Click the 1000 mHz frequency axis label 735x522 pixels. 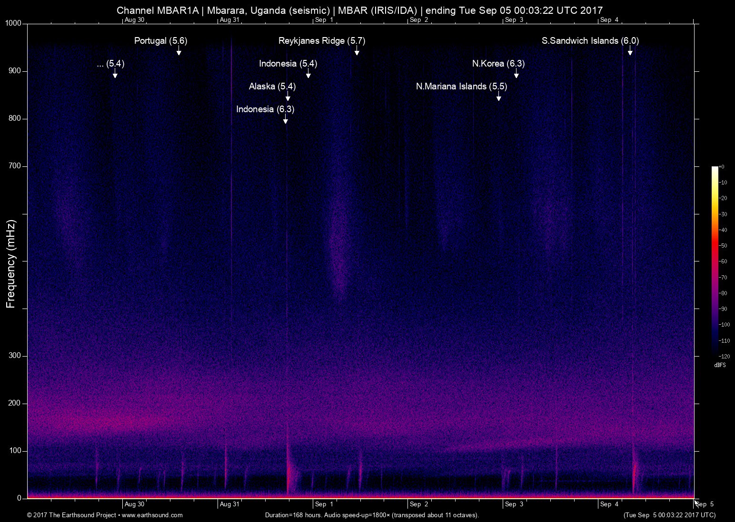pos(13,23)
